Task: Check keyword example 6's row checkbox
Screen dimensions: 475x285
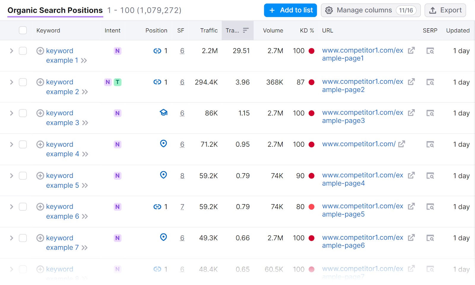Action: [23, 207]
